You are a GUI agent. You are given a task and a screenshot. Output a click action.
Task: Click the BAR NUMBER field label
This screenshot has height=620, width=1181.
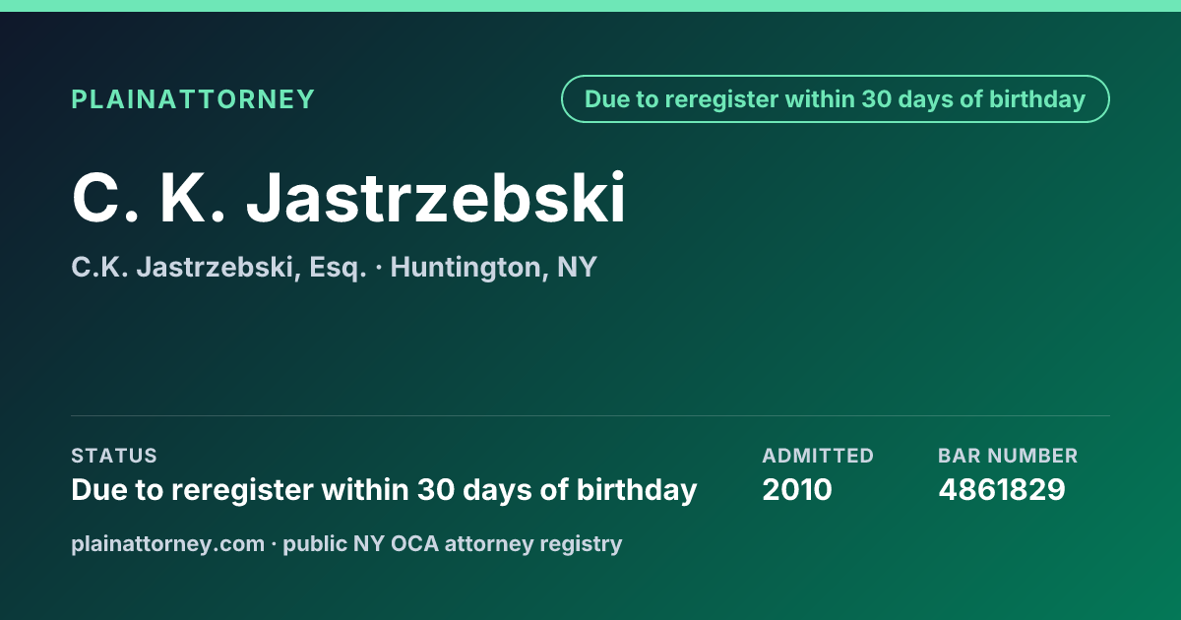(x=1008, y=456)
